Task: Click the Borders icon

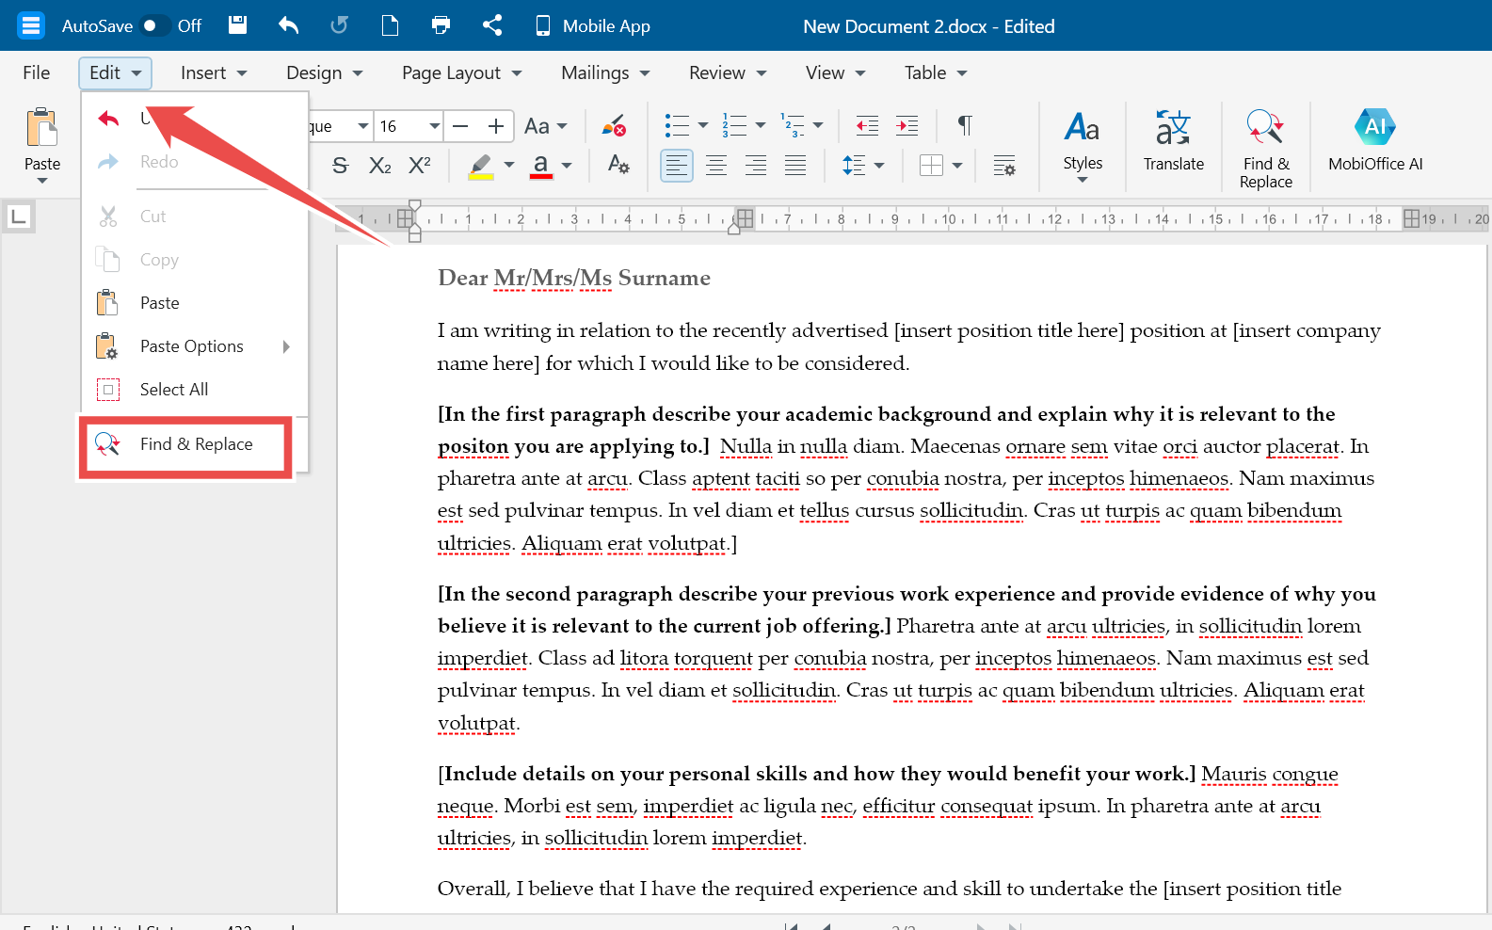Action: click(931, 166)
